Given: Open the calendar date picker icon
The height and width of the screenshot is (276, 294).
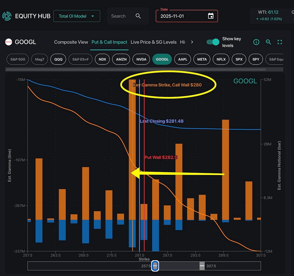Looking at the screenshot, I should coord(211,16).
